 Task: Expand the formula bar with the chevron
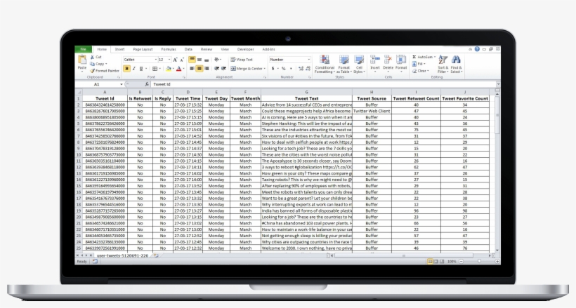tap(498, 84)
